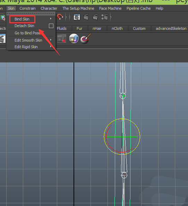Open the Pipeline Cache menu
188x206 pixels.
click(139, 8)
